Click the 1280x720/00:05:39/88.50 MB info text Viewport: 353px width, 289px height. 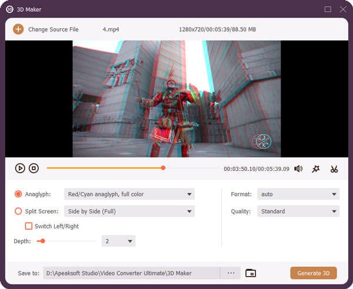pyautogui.click(x=217, y=29)
